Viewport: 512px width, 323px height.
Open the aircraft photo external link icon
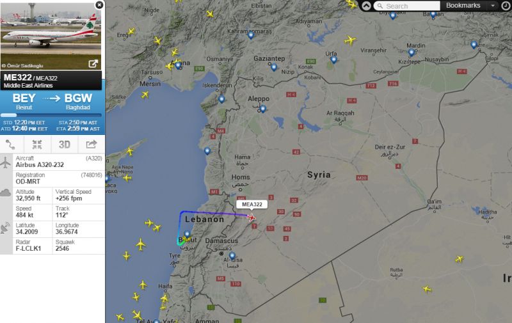(x=93, y=64)
